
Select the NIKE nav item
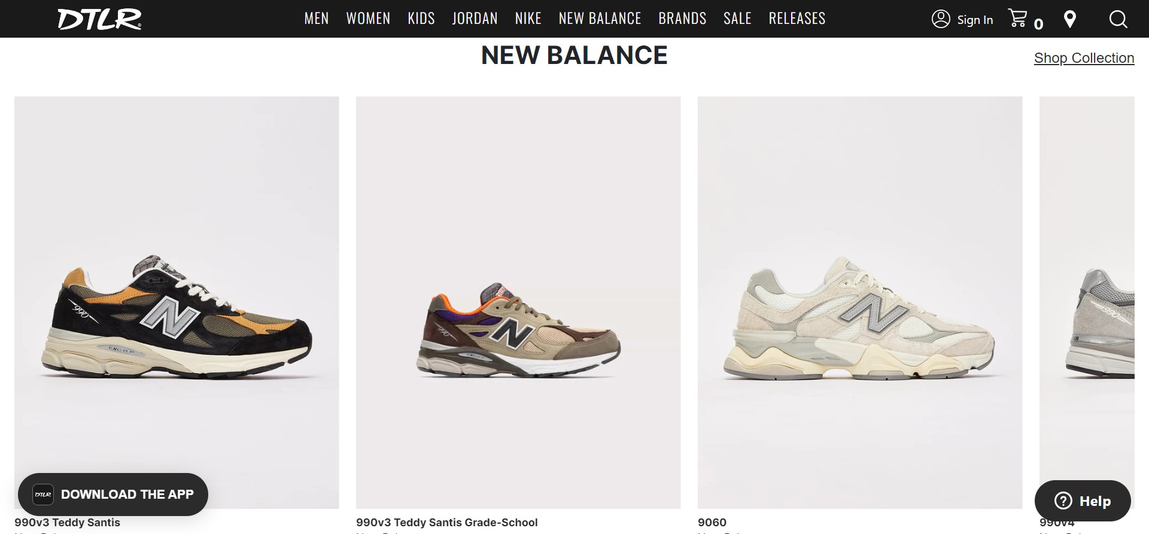(x=528, y=19)
